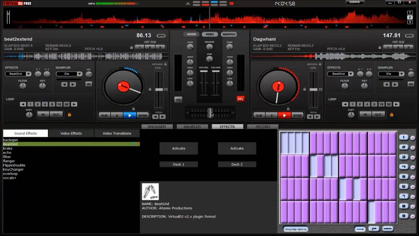The width and height of the screenshot is (419, 236).
Task: Click the pitch slider on beat2extend deck
Action: [x=159, y=89]
